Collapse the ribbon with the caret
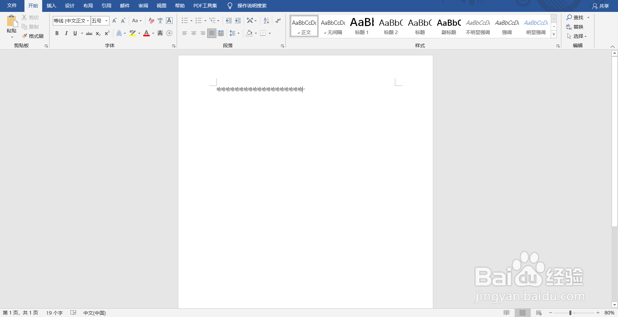 (613, 47)
